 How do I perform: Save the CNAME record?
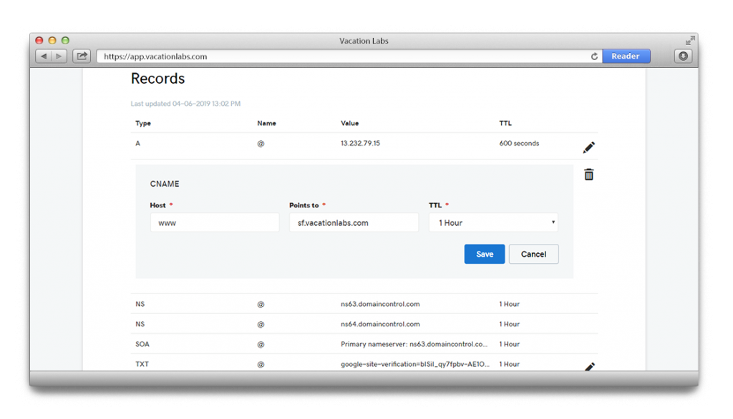485,254
